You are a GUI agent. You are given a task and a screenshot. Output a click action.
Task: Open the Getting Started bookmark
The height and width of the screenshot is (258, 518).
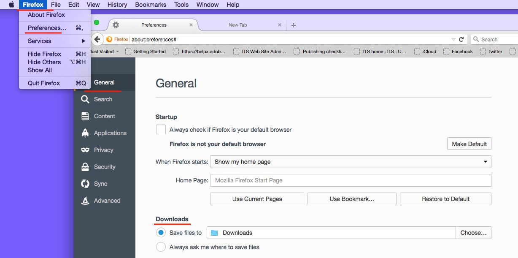pos(146,52)
